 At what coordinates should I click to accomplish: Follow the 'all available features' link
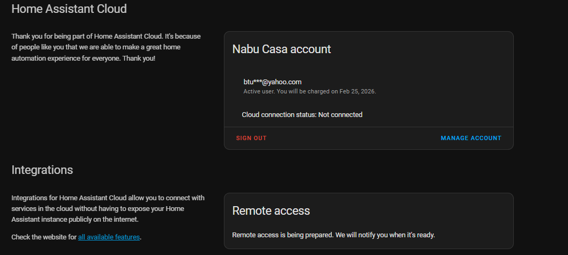pos(108,237)
